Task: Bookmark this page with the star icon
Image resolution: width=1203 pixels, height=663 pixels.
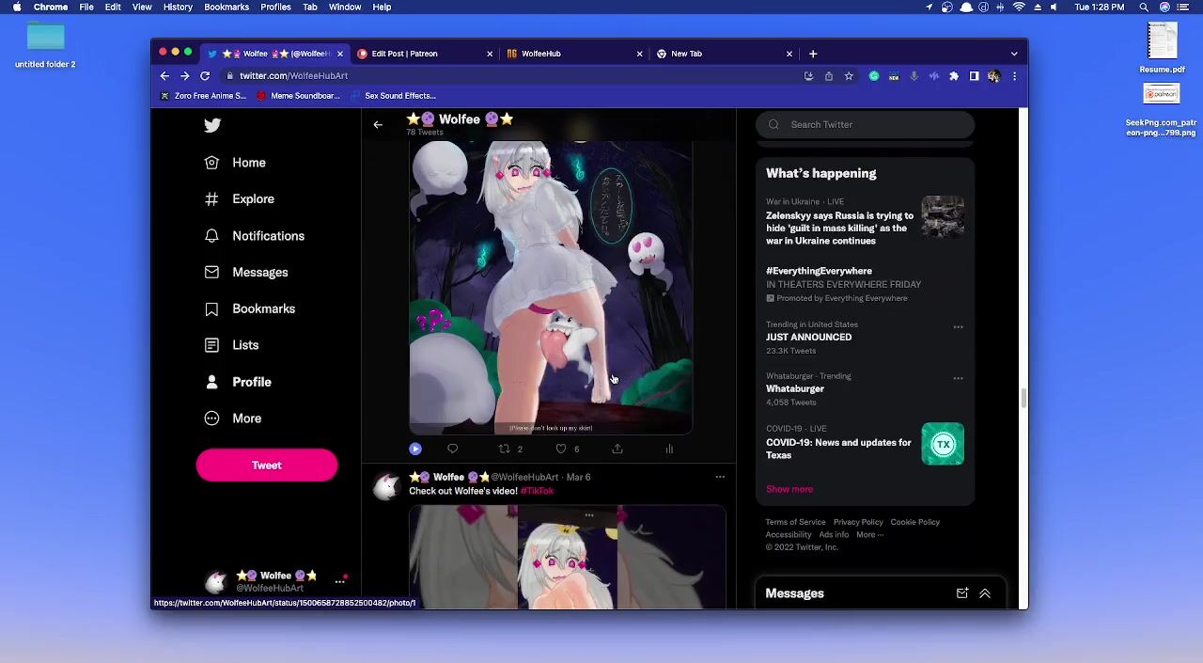Action: point(849,76)
